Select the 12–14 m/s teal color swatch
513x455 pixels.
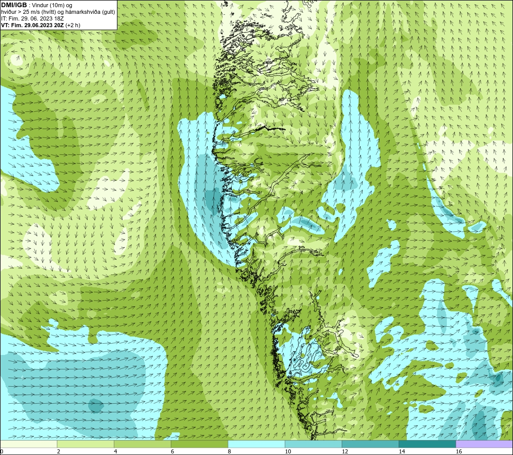coord(370,444)
